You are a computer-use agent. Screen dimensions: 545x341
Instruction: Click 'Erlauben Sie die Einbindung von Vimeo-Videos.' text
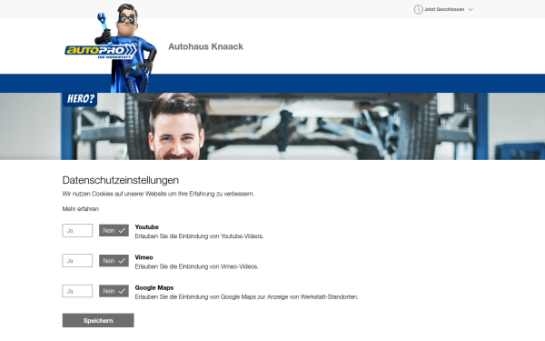[197, 266]
